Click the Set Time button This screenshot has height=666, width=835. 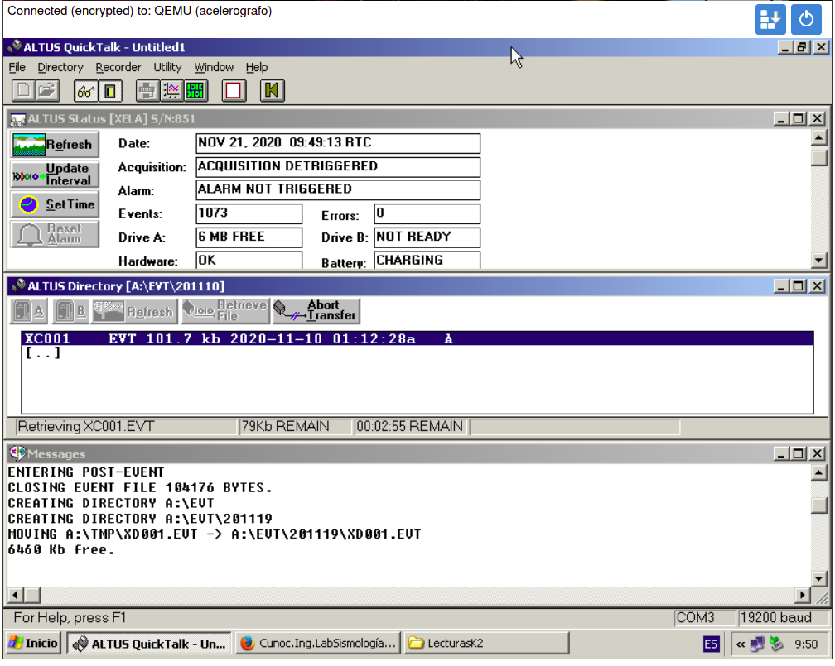pyautogui.click(x=55, y=204)
